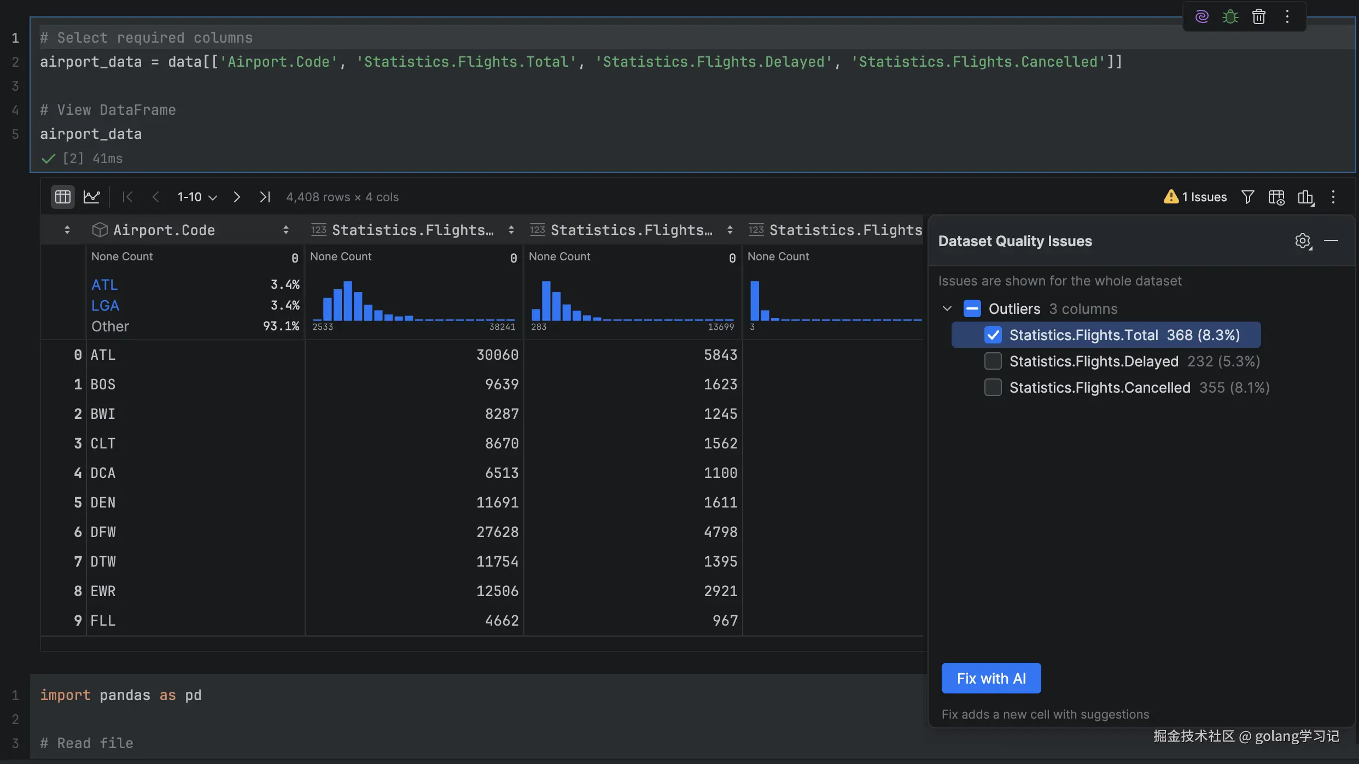Check Statistics.Flights.Cancelled outlier checkbox
1359x764 pixels.
coord(993,387)
